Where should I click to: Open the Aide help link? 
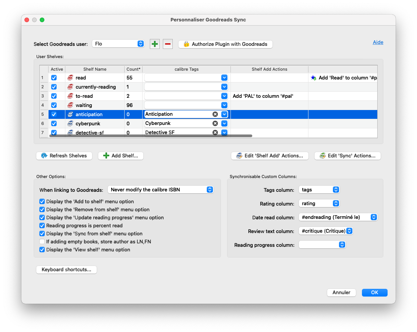click(378, 42)
